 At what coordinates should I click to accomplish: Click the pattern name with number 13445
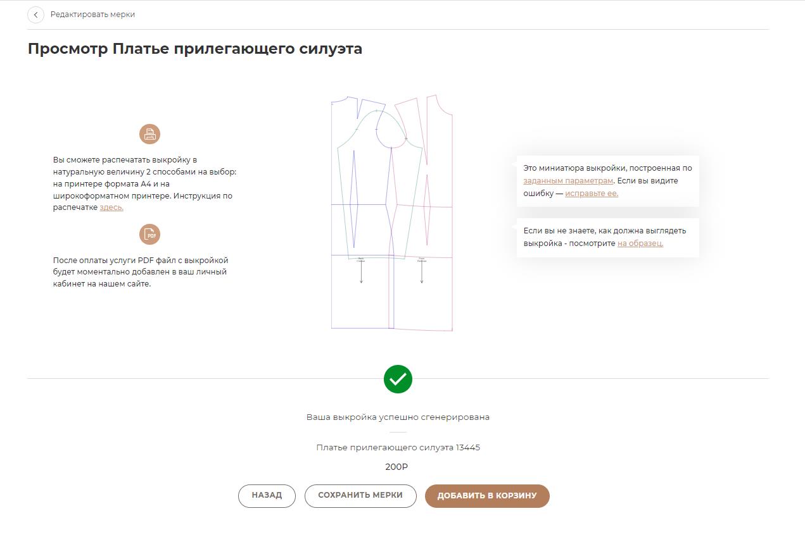click(398, 448)
